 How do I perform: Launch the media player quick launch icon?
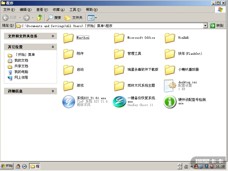pos(25,166)
